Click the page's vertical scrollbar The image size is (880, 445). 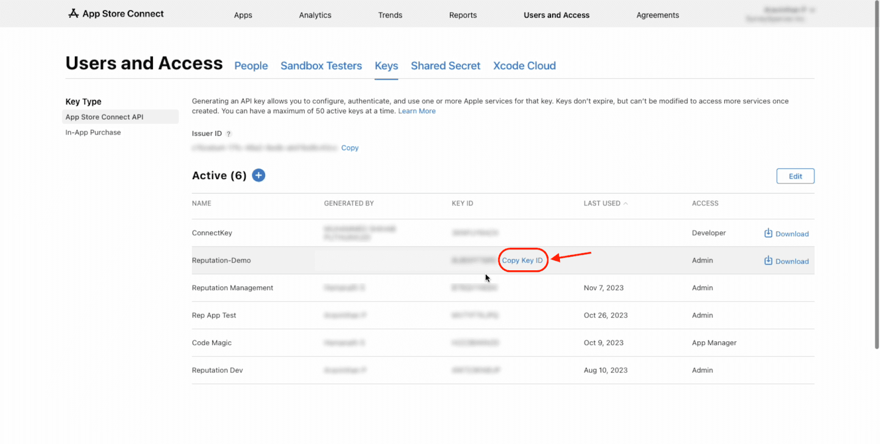[x=876, y=176]
